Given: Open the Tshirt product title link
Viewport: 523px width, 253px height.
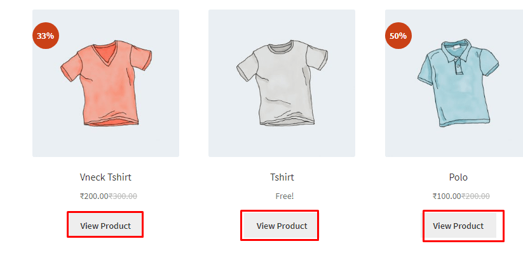Looking at the screenshot, I should (282, 177).
